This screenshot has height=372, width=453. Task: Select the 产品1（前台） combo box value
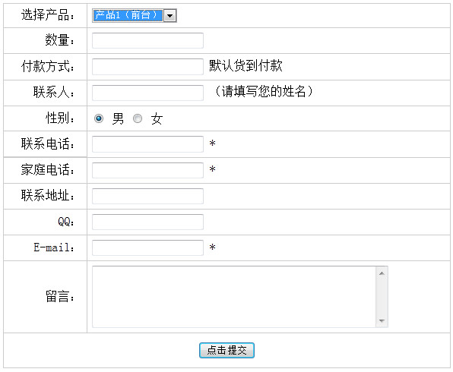pos(128,15)
